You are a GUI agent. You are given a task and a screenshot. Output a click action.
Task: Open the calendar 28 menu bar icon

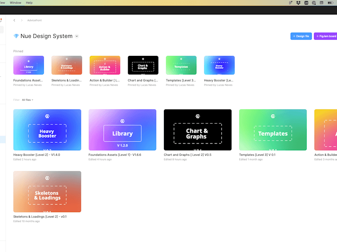[306, 3]
